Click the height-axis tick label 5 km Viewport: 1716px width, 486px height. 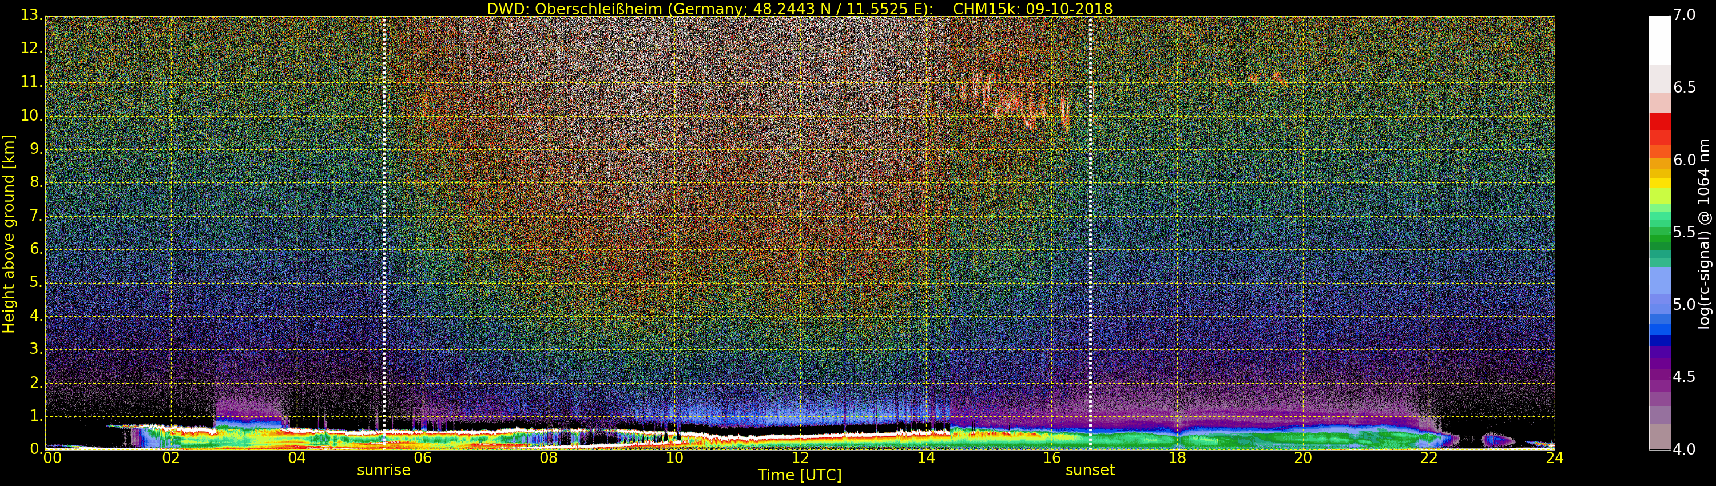pos(37,282)
